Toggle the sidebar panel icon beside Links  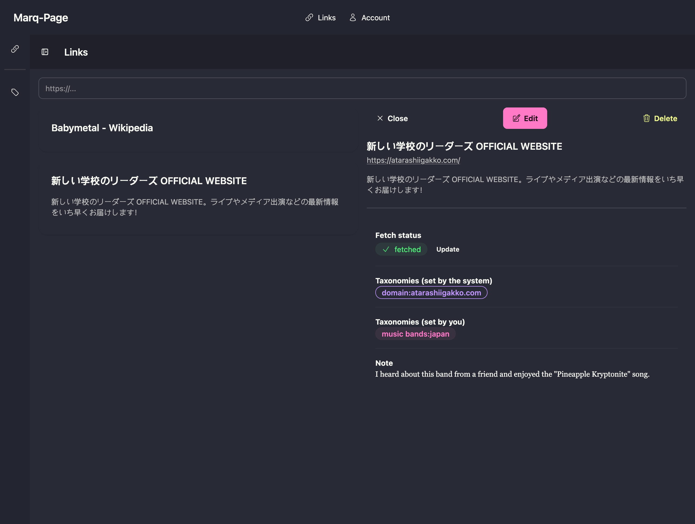(x=45, y=52)
